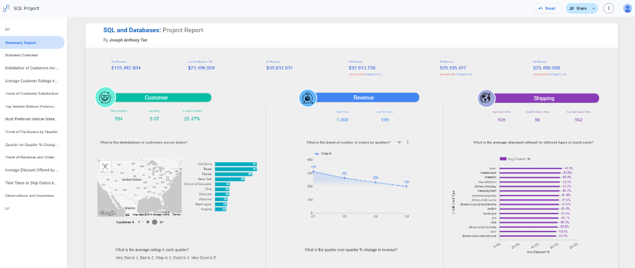Click the Looker Studio logo icon
This screenshot has height=268, width=635.
coord(6,8)
